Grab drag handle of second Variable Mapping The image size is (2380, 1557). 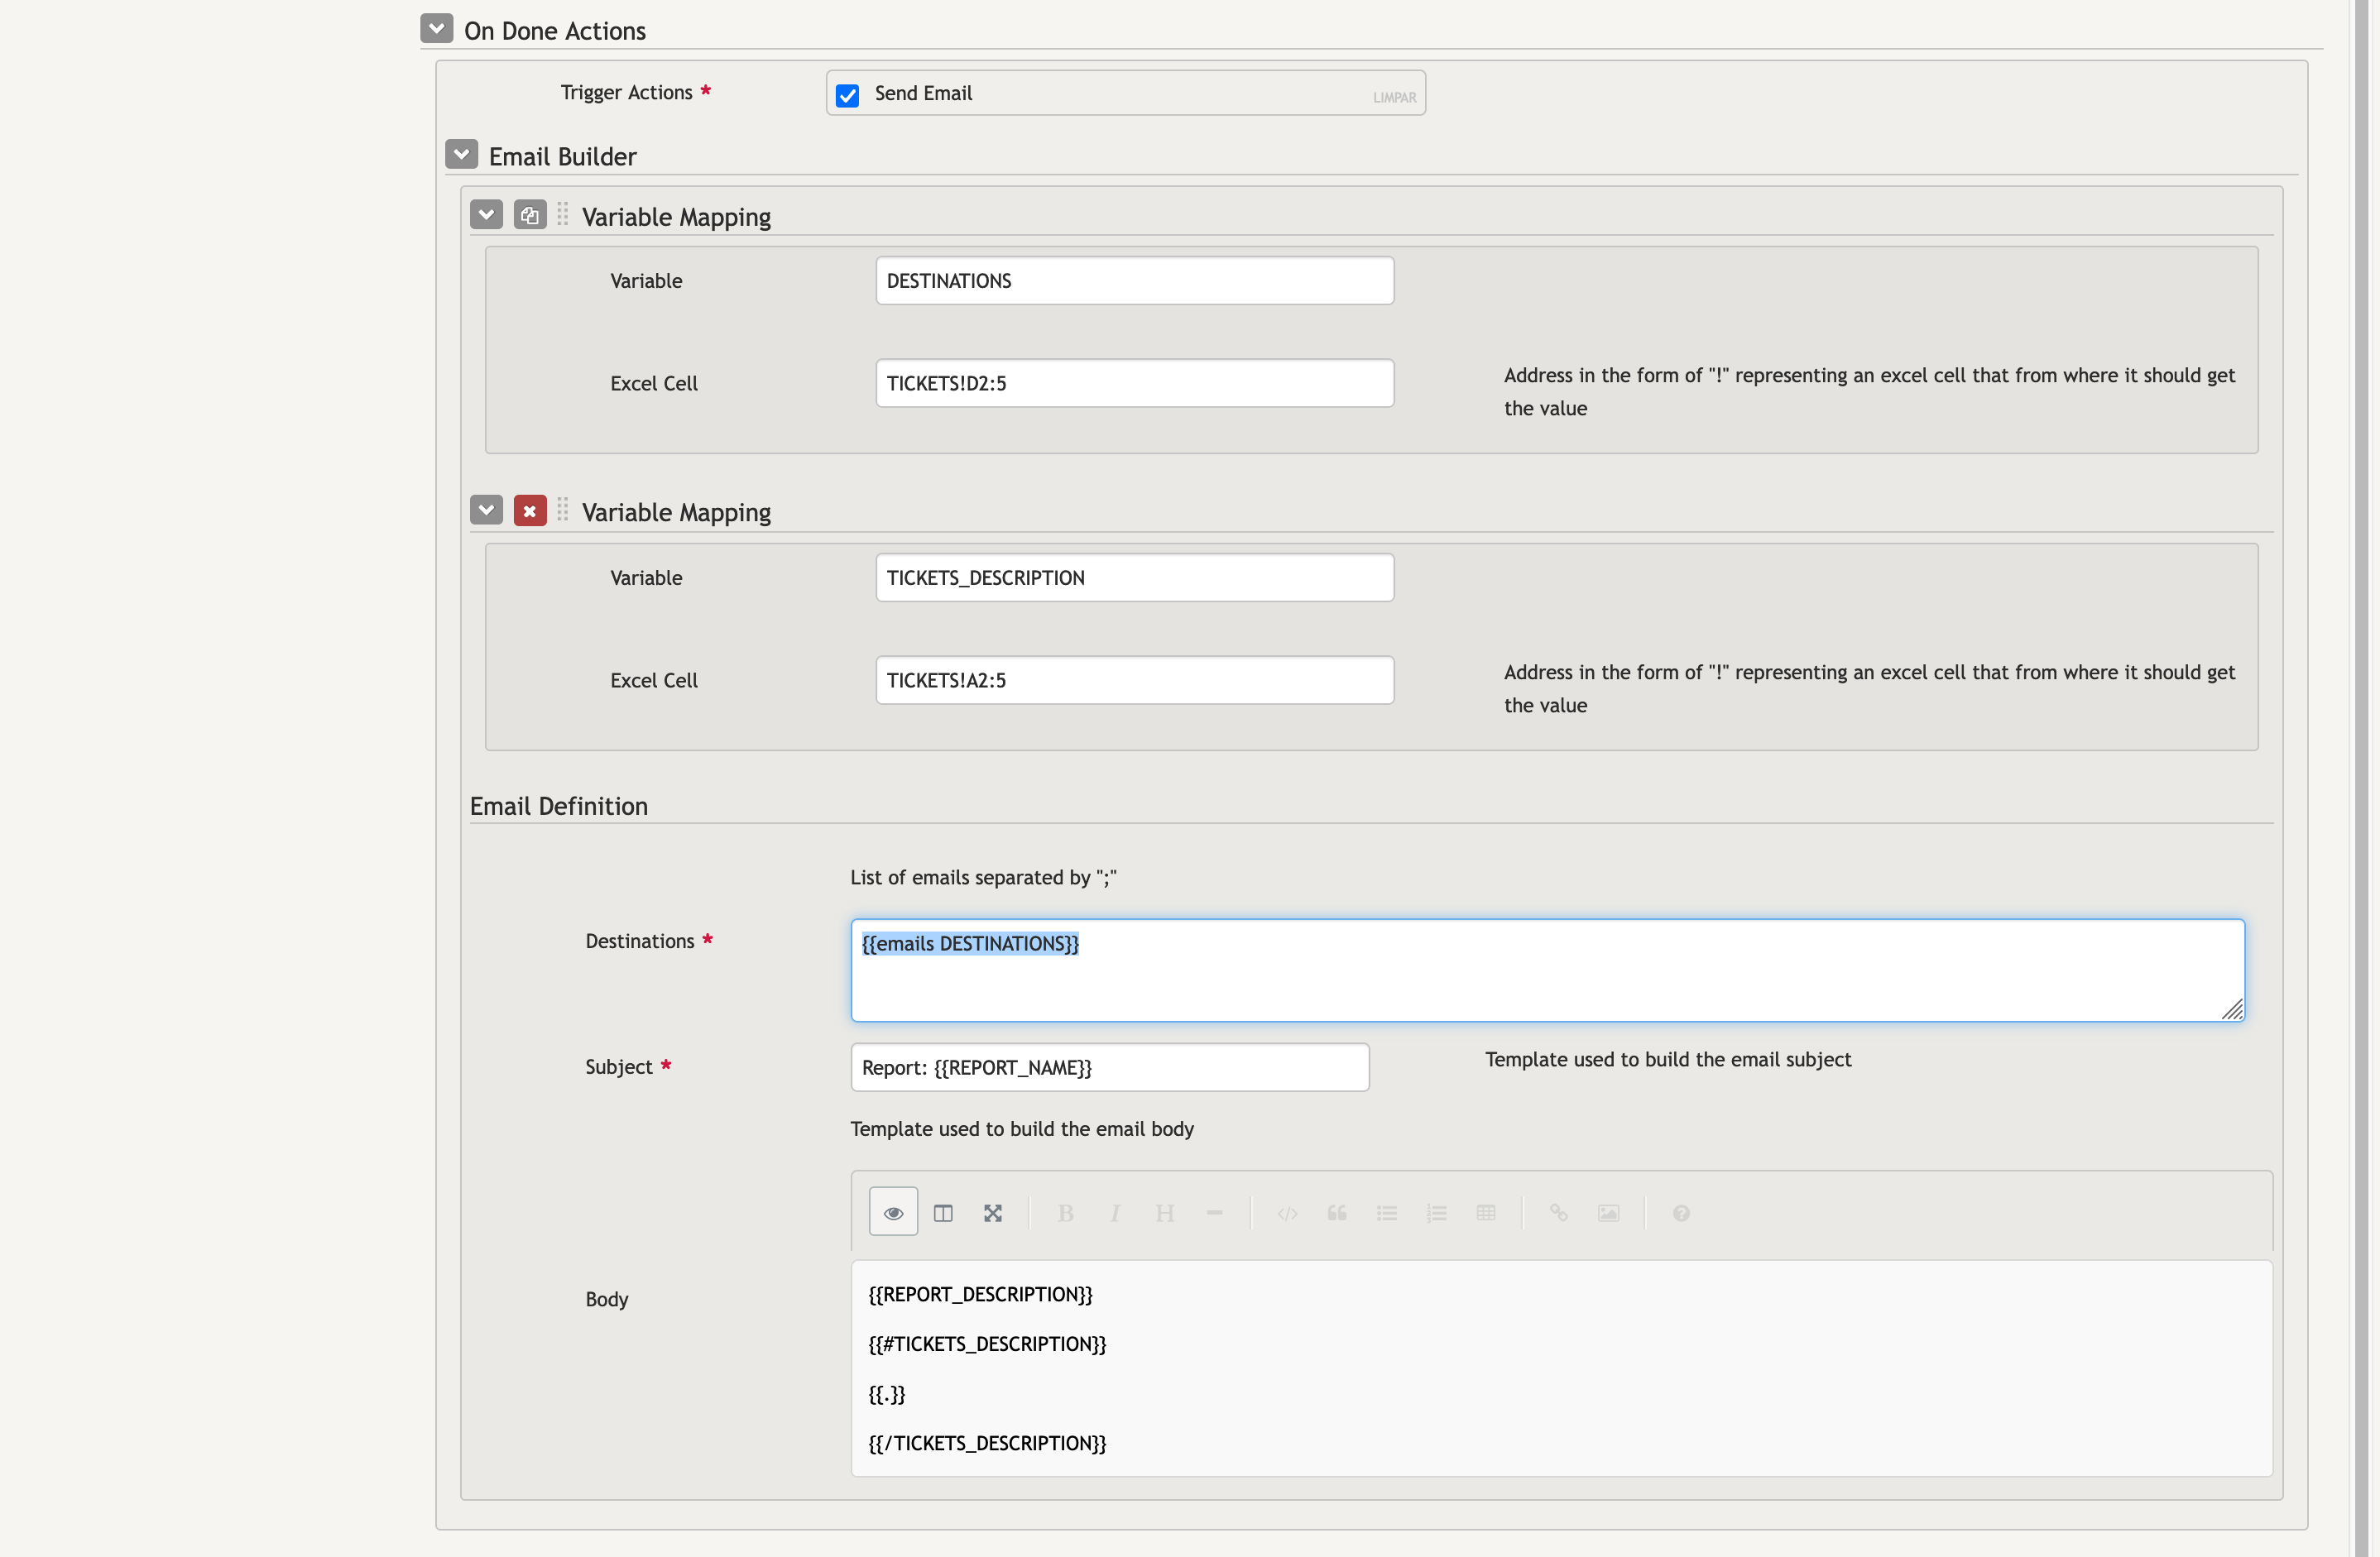click(563, 510)
